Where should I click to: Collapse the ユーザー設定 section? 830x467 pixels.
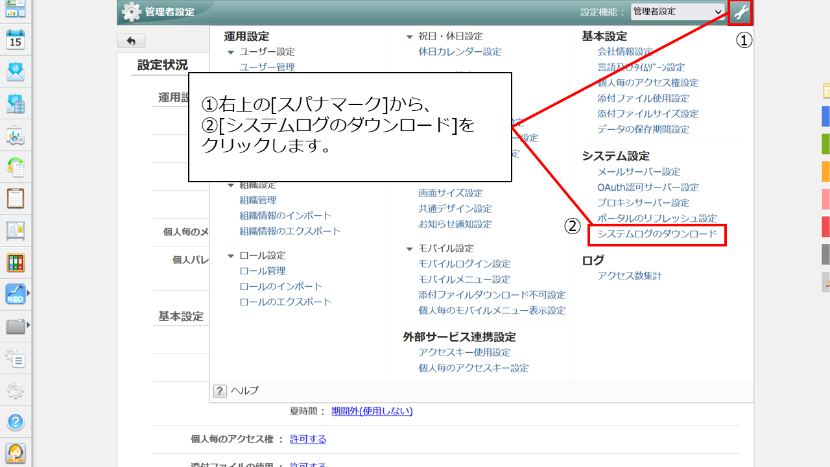[231, 52]
